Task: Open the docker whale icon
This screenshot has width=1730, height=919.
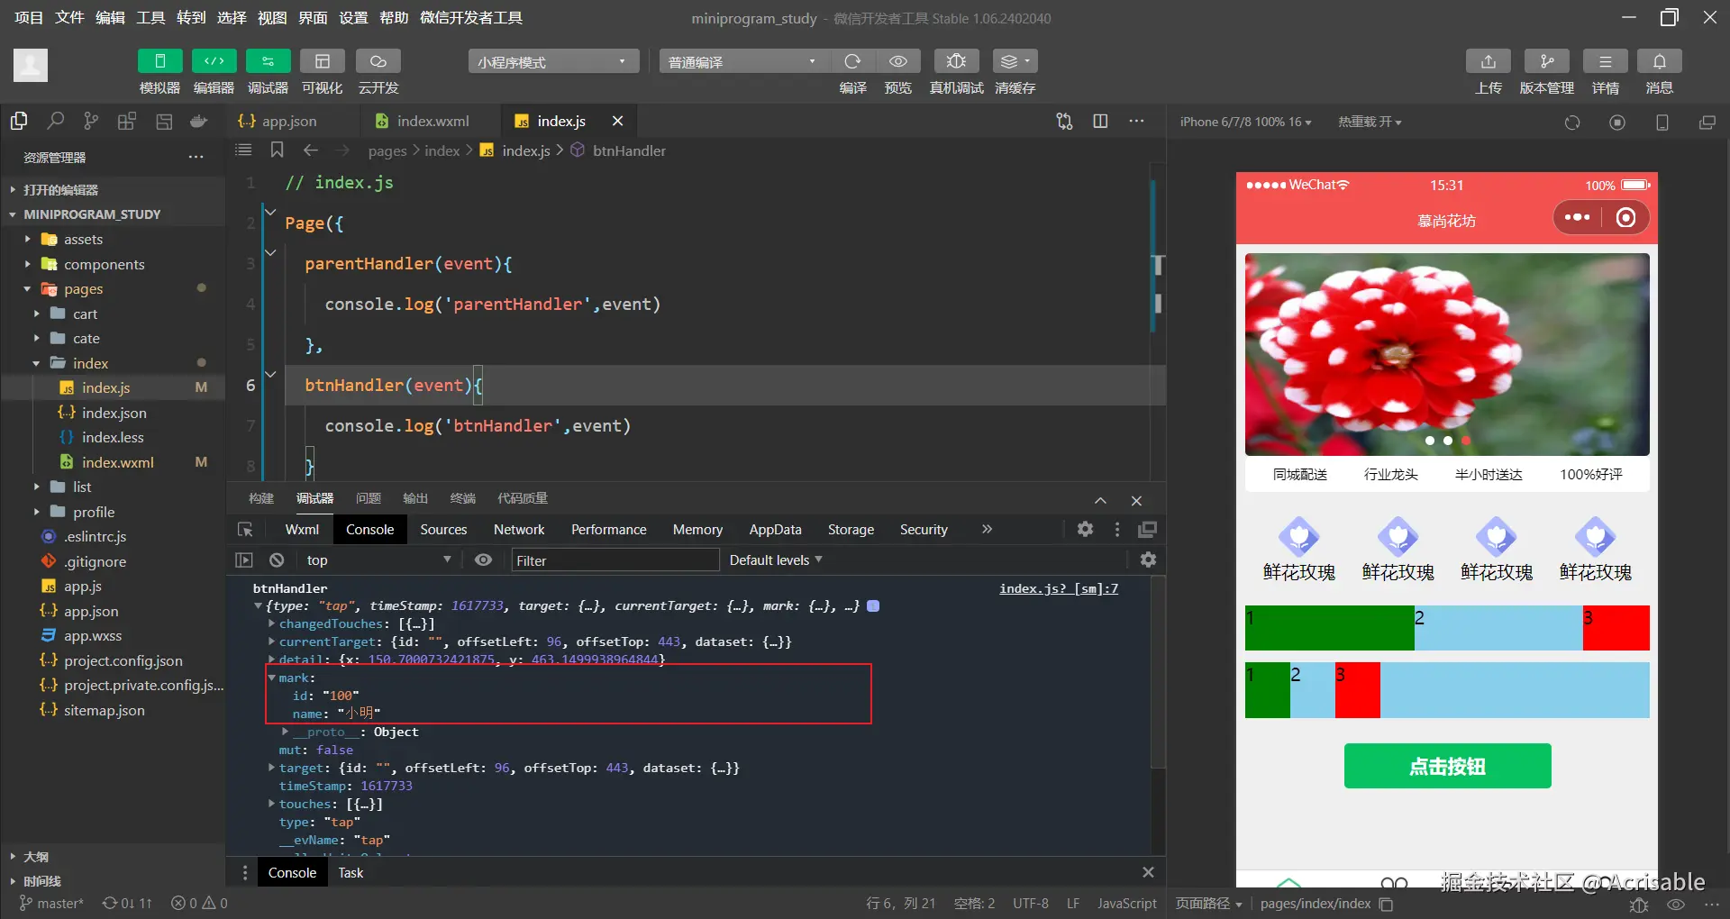Action: click(199, 121)
